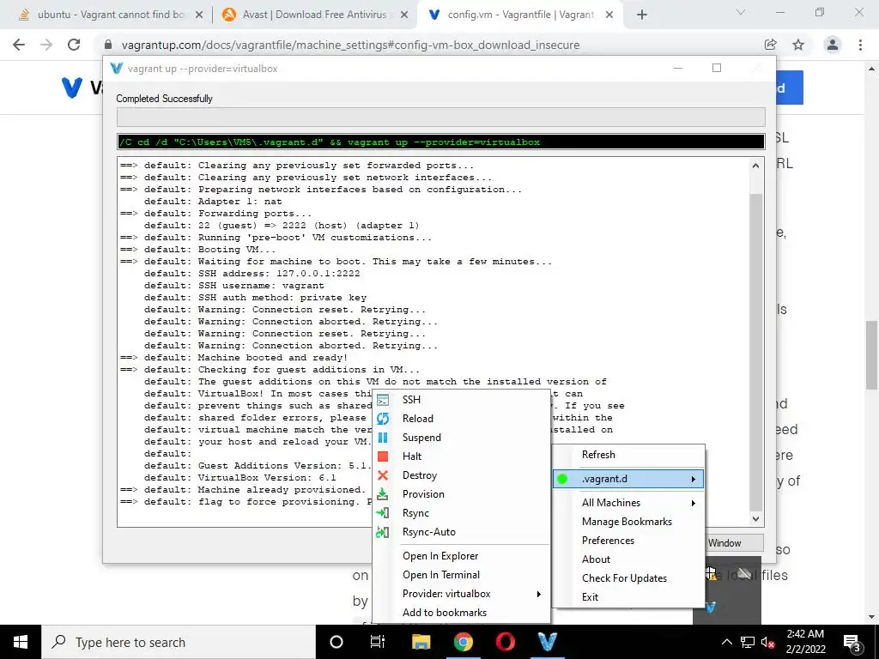This screenshot has width=879, height=659.
Task: Click the Vagrant tray icon in the overflow
Action: point(711,607)
